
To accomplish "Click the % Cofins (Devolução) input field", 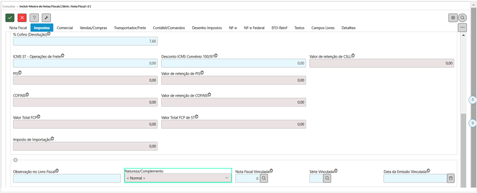I will point(85,41).
